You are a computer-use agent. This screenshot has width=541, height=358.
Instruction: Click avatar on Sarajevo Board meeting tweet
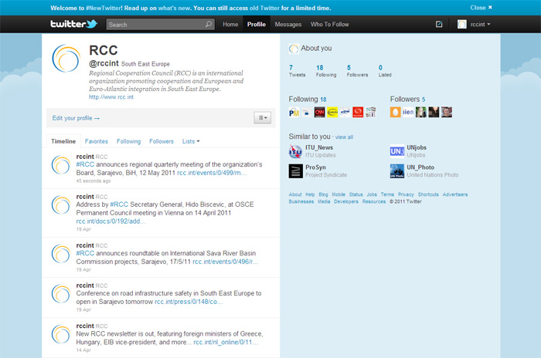(x=61, y=164)
